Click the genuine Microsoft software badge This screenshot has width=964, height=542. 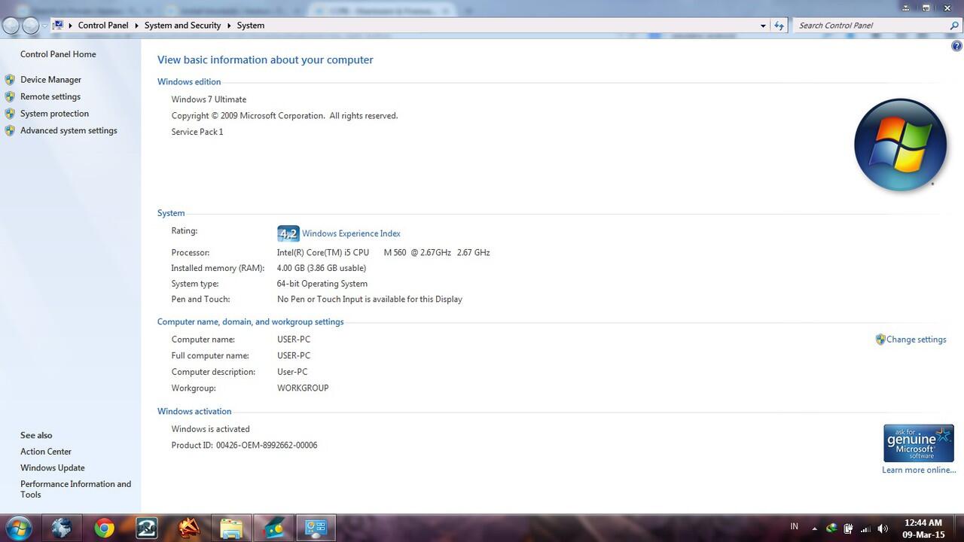pos(919,443)
